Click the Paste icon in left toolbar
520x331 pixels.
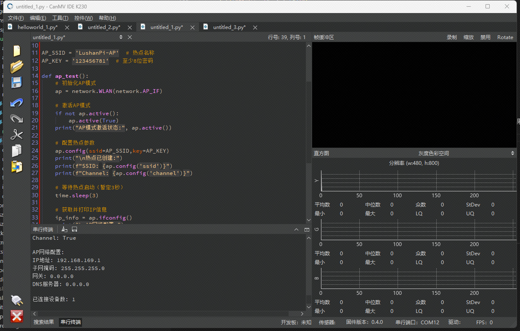pos(16,167)
